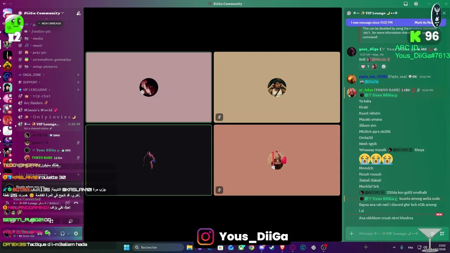Click ur_tokyo username in chat
This screenshot has height=253, width=450.
(366, 90)
